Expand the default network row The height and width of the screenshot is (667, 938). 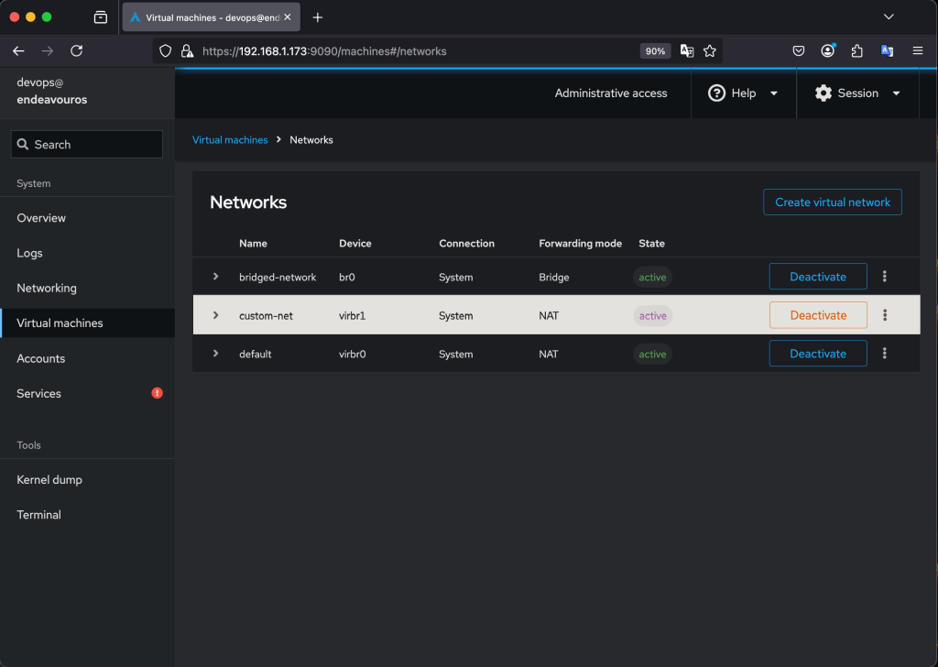(x=216, y=354)
